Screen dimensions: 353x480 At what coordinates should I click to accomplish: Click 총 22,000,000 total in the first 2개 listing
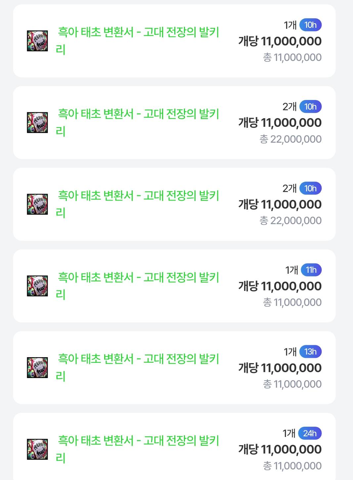coord(290,139)
